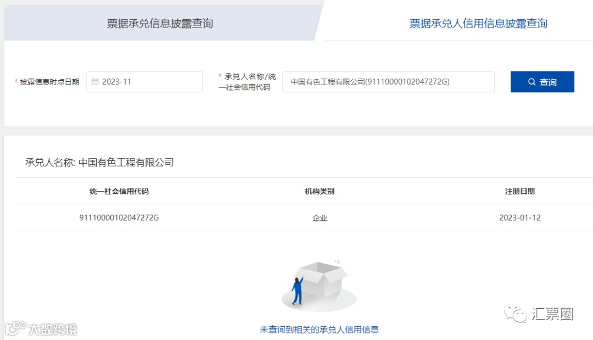Screen dimensions: 593x340
Task: Click the 未查询到相关的承兑人信用信息 message
Action: [319, 330]
